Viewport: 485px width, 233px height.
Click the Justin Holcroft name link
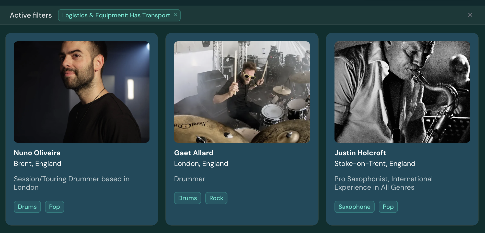coord(360,153)
